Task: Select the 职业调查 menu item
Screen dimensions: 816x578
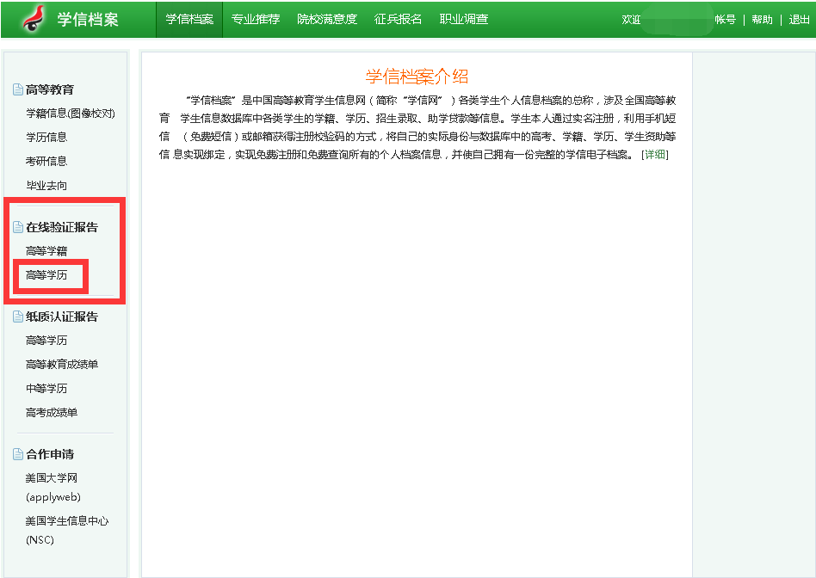Action: [464, 19]
